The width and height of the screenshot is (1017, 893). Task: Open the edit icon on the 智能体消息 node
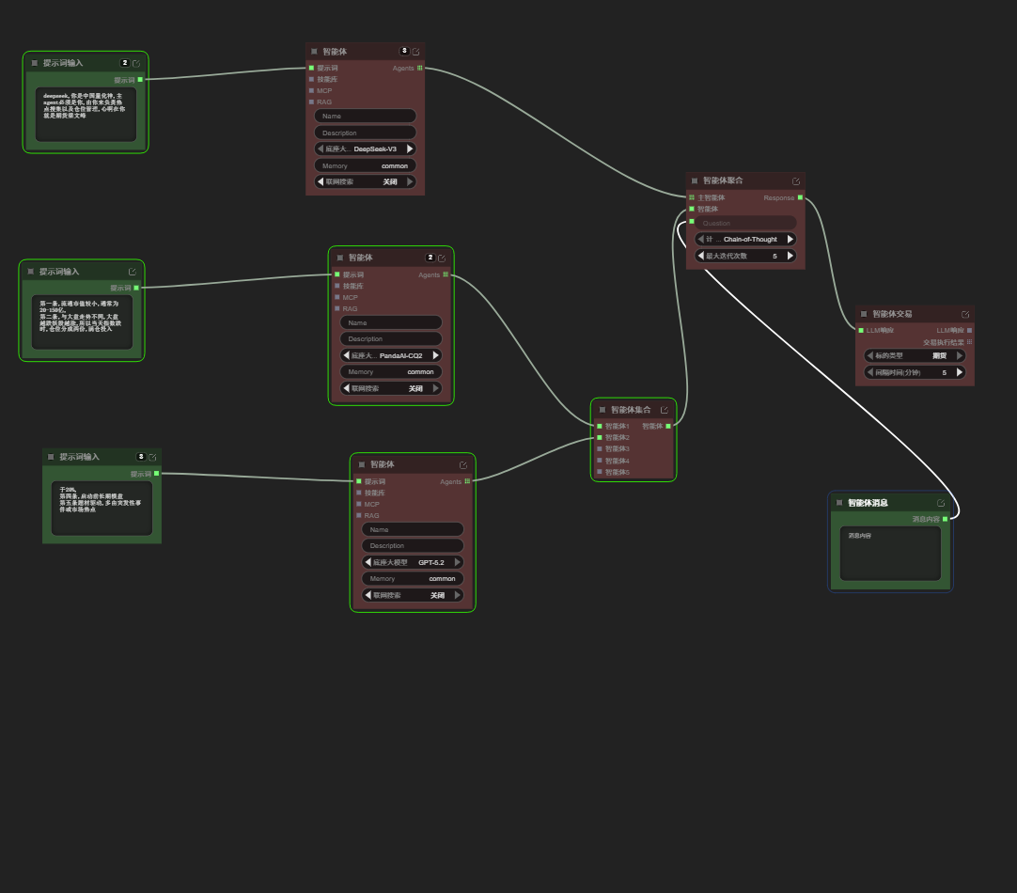coord(941,503)
